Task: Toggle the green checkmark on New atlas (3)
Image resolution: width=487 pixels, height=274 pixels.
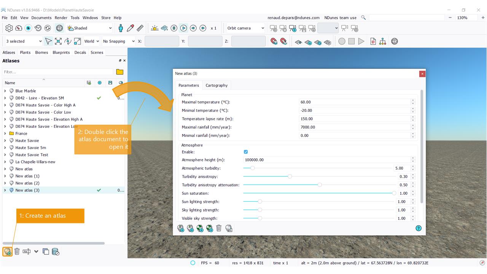Action: pyautogui.click(x=99, y=190)
